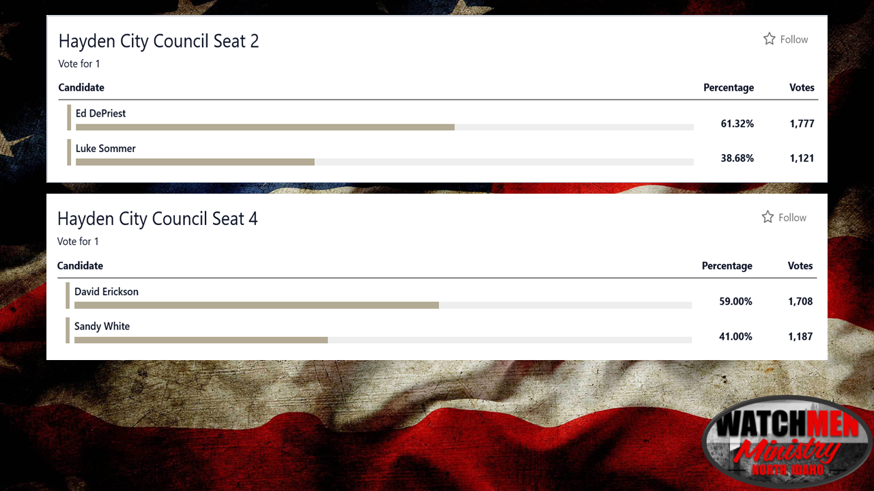Click Luke Sommer's vote percentage bar
The image size is (874, 491).
tap(195, 162)
